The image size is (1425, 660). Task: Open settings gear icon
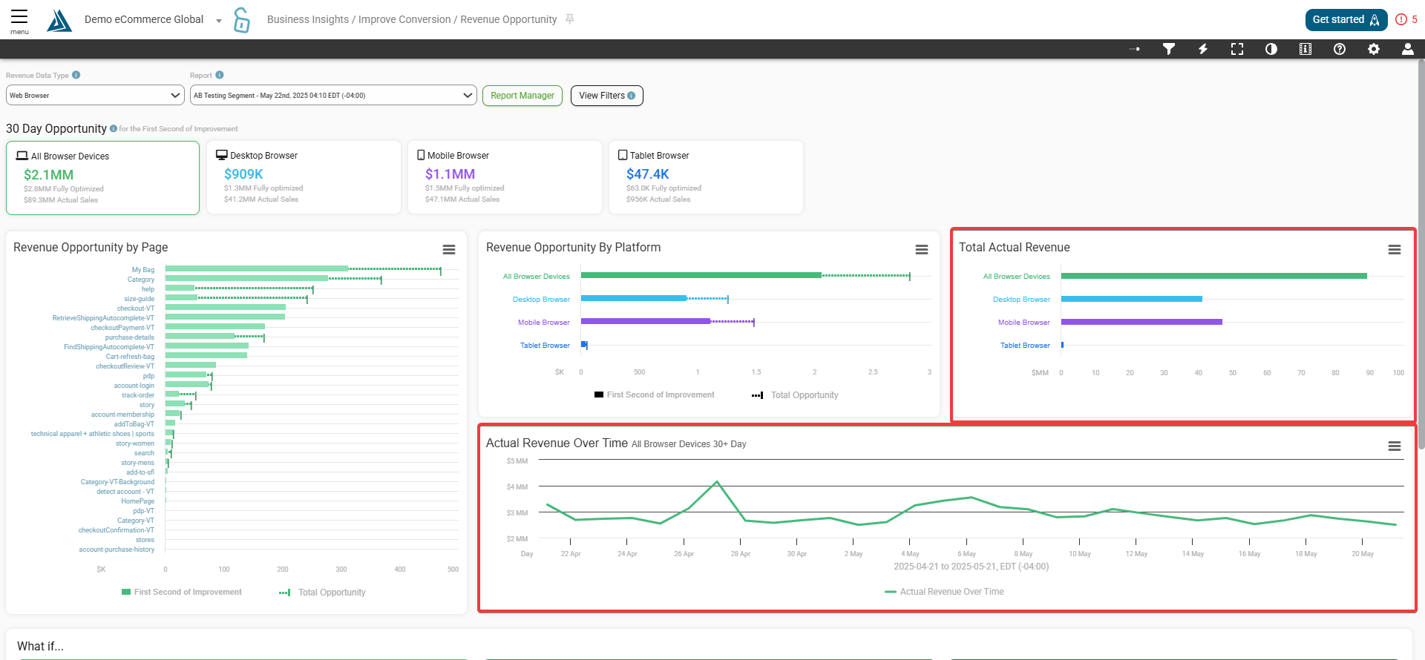click(1374, 49)
